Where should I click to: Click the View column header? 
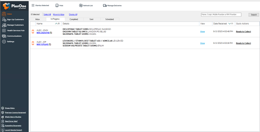coord(203,24)
